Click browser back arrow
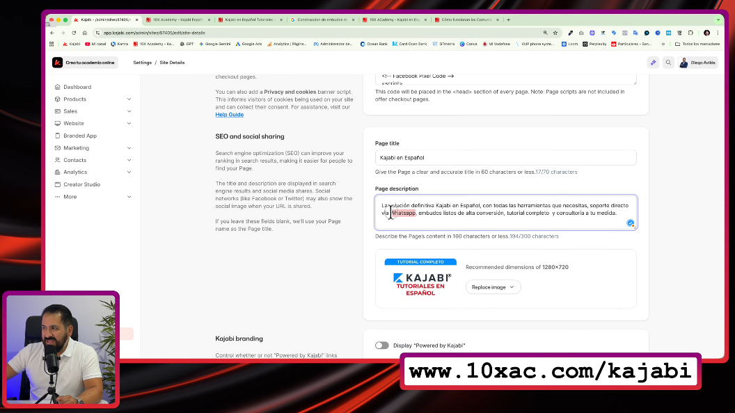 (x=52, y=33)
